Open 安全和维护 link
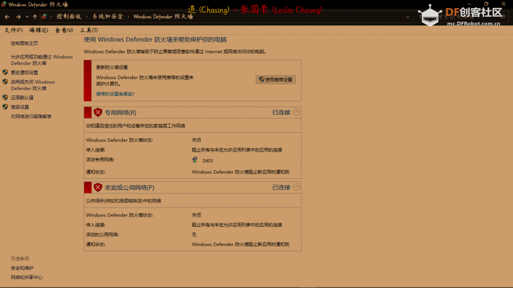 coord(22,267)
